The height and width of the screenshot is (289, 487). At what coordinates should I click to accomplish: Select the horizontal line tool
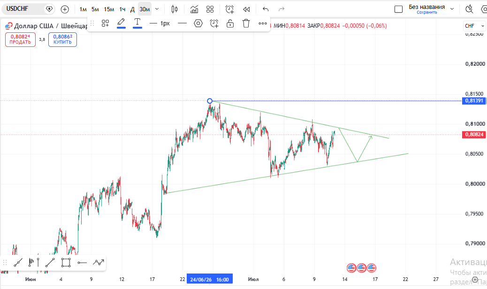click(82, 263)
